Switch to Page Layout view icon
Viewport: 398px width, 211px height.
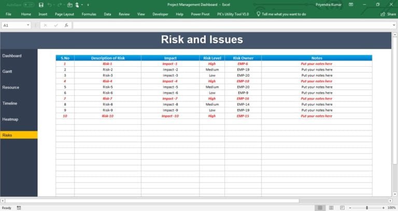pyautogui.click(x=331, y=208)
